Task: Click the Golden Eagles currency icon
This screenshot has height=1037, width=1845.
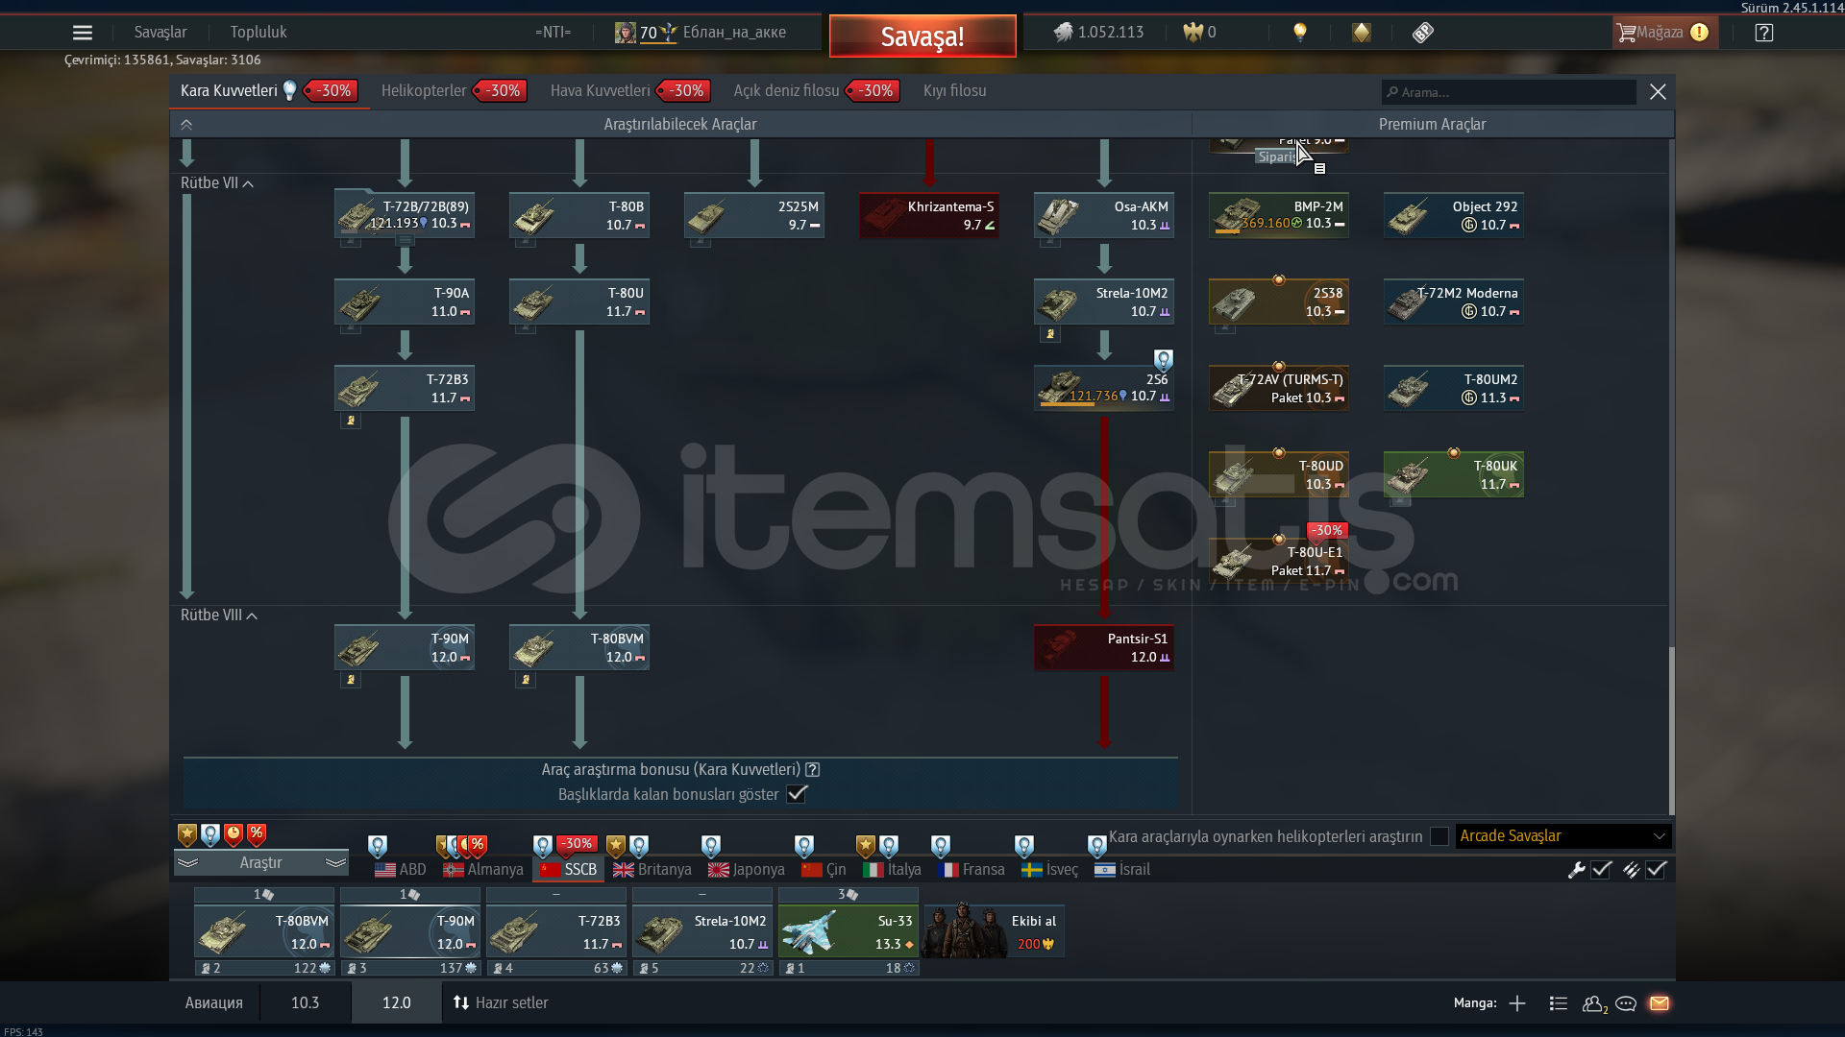Action: [x=1193, y=33]
